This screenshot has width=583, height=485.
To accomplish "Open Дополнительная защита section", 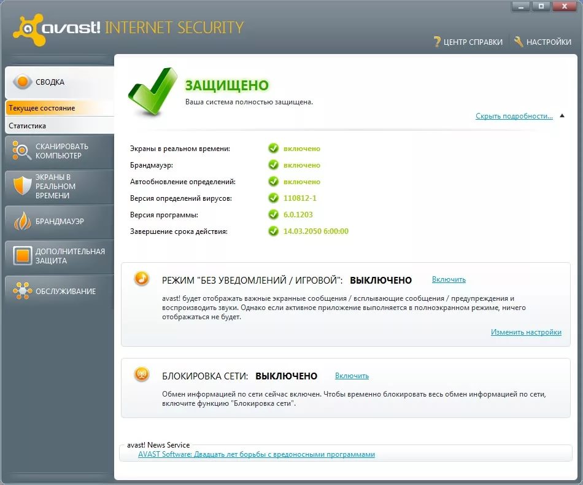I will (60, 256).
